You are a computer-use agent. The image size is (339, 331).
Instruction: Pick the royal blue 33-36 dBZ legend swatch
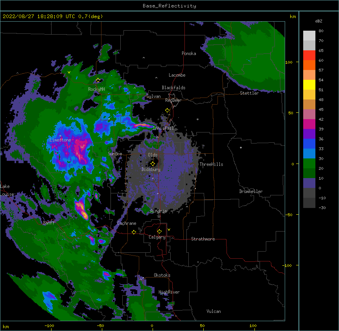pos(309,143)
